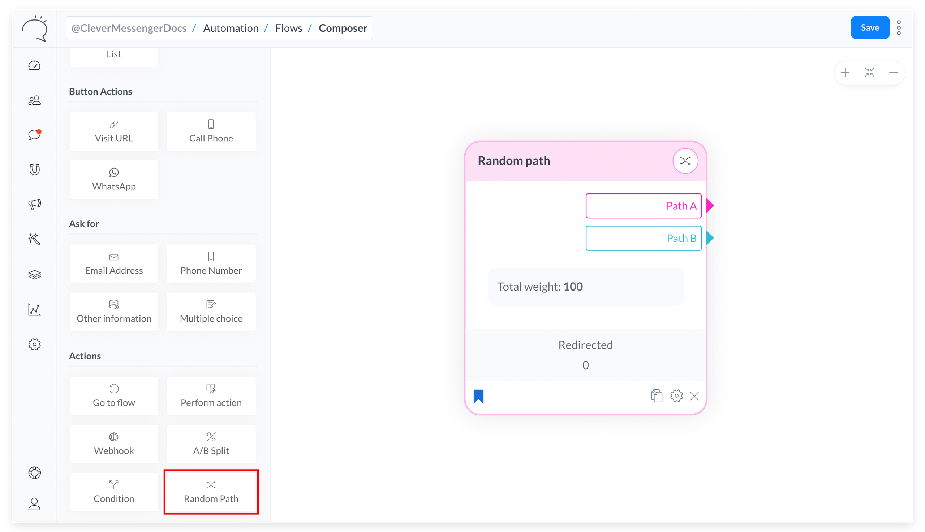The height and width of the screenshot is (532, 925).
Task: Click the magnet growth tools icon
Action: point(34,170)
